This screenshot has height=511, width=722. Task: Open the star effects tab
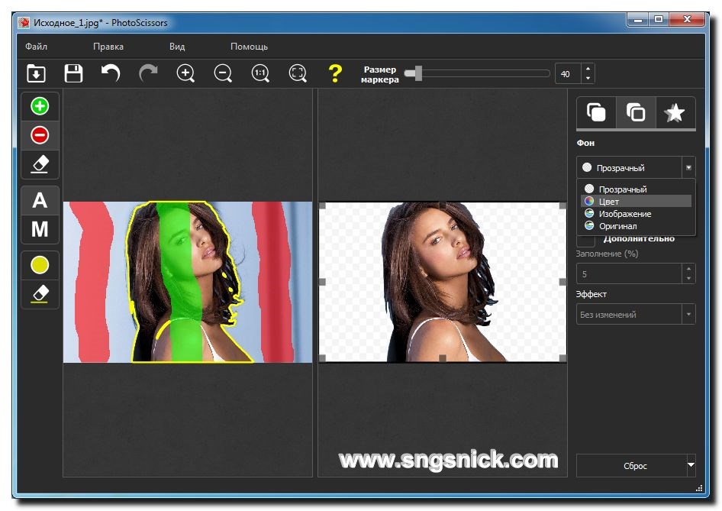click(675, 112)
